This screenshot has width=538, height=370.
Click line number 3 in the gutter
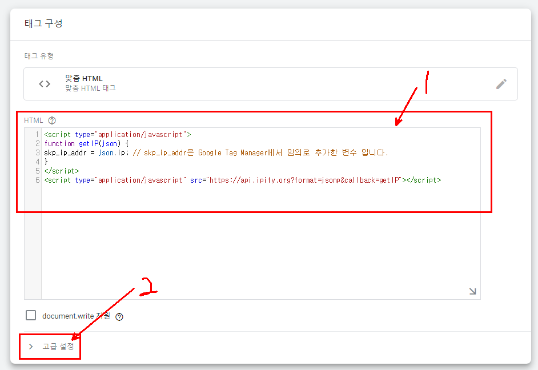pos(37,152)
